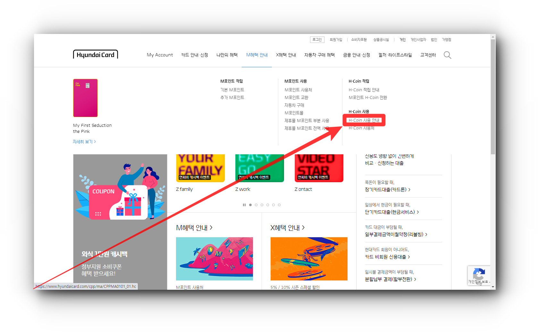This screenshot has width=538, height=332.
Task: Select M포인트 사용처 submenu item
Action: pos(298,90)
